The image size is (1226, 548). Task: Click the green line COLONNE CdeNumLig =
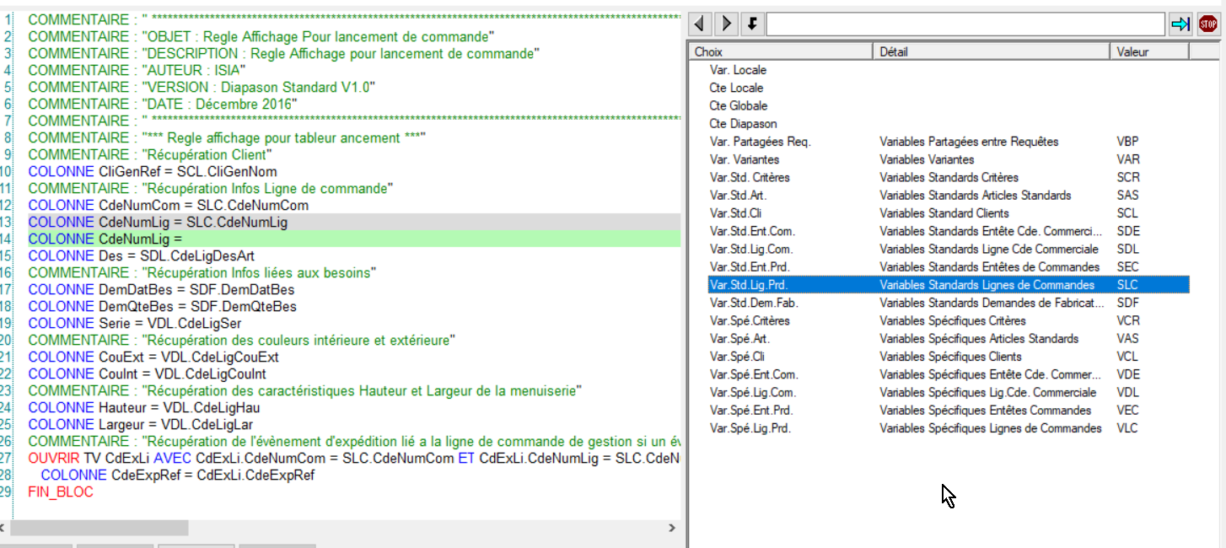105,239
